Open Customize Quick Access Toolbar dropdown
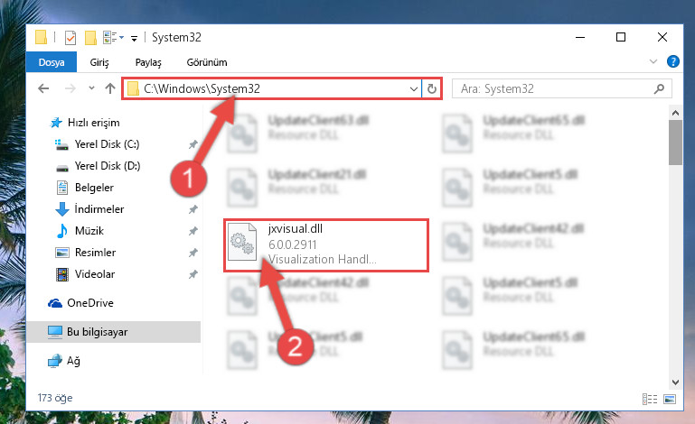 [x=134, y=39]
